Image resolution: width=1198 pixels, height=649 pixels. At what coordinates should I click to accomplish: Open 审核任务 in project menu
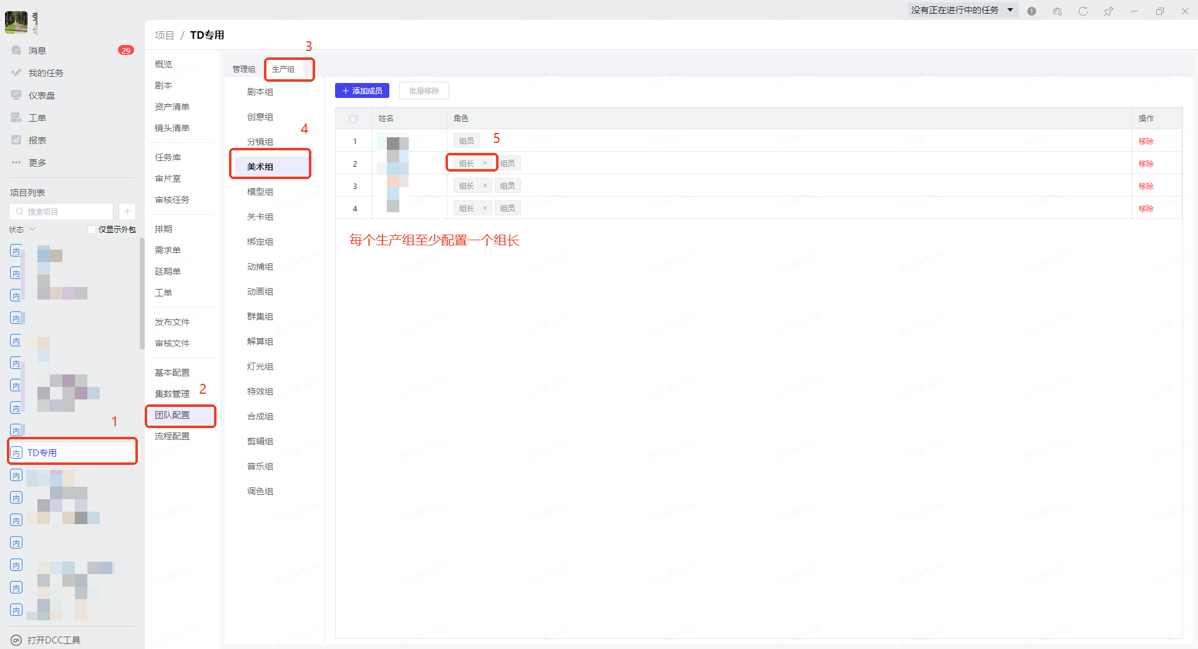tap(172, 200)
